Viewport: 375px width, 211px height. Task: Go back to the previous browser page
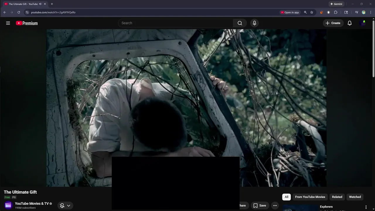5,12
